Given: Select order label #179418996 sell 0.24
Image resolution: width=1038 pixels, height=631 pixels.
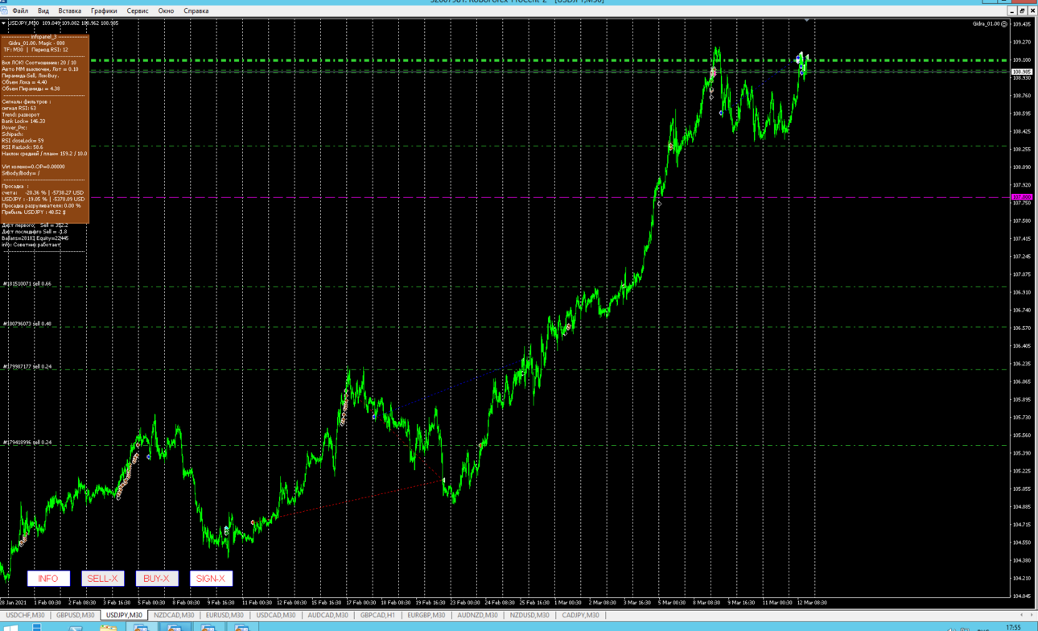Looking at the screenshot, I should [x=27, y=443].
